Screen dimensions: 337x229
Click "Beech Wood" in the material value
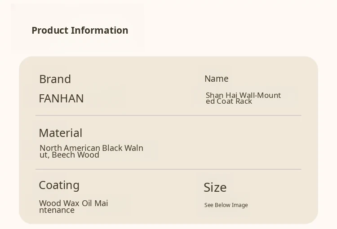pos(75,155)
